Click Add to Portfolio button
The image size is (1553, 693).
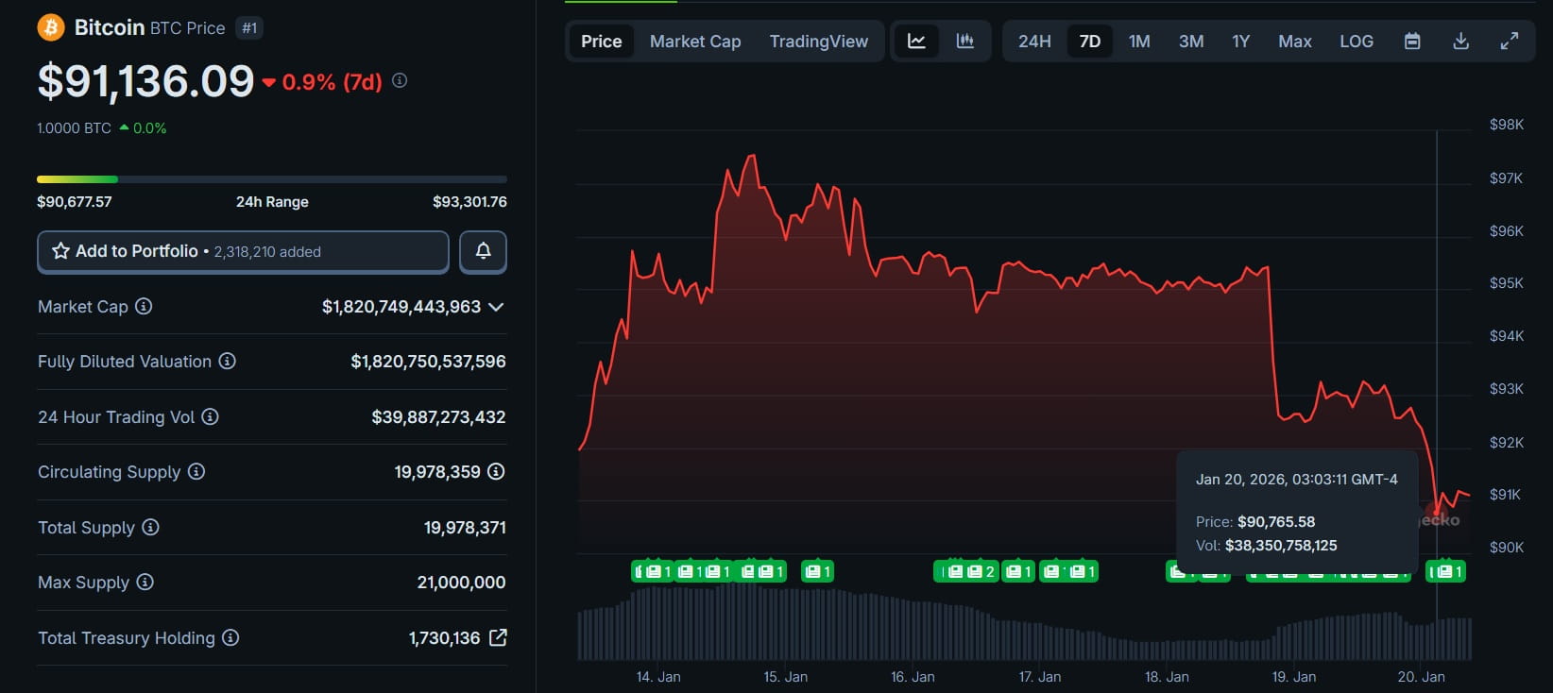(243, 251)
